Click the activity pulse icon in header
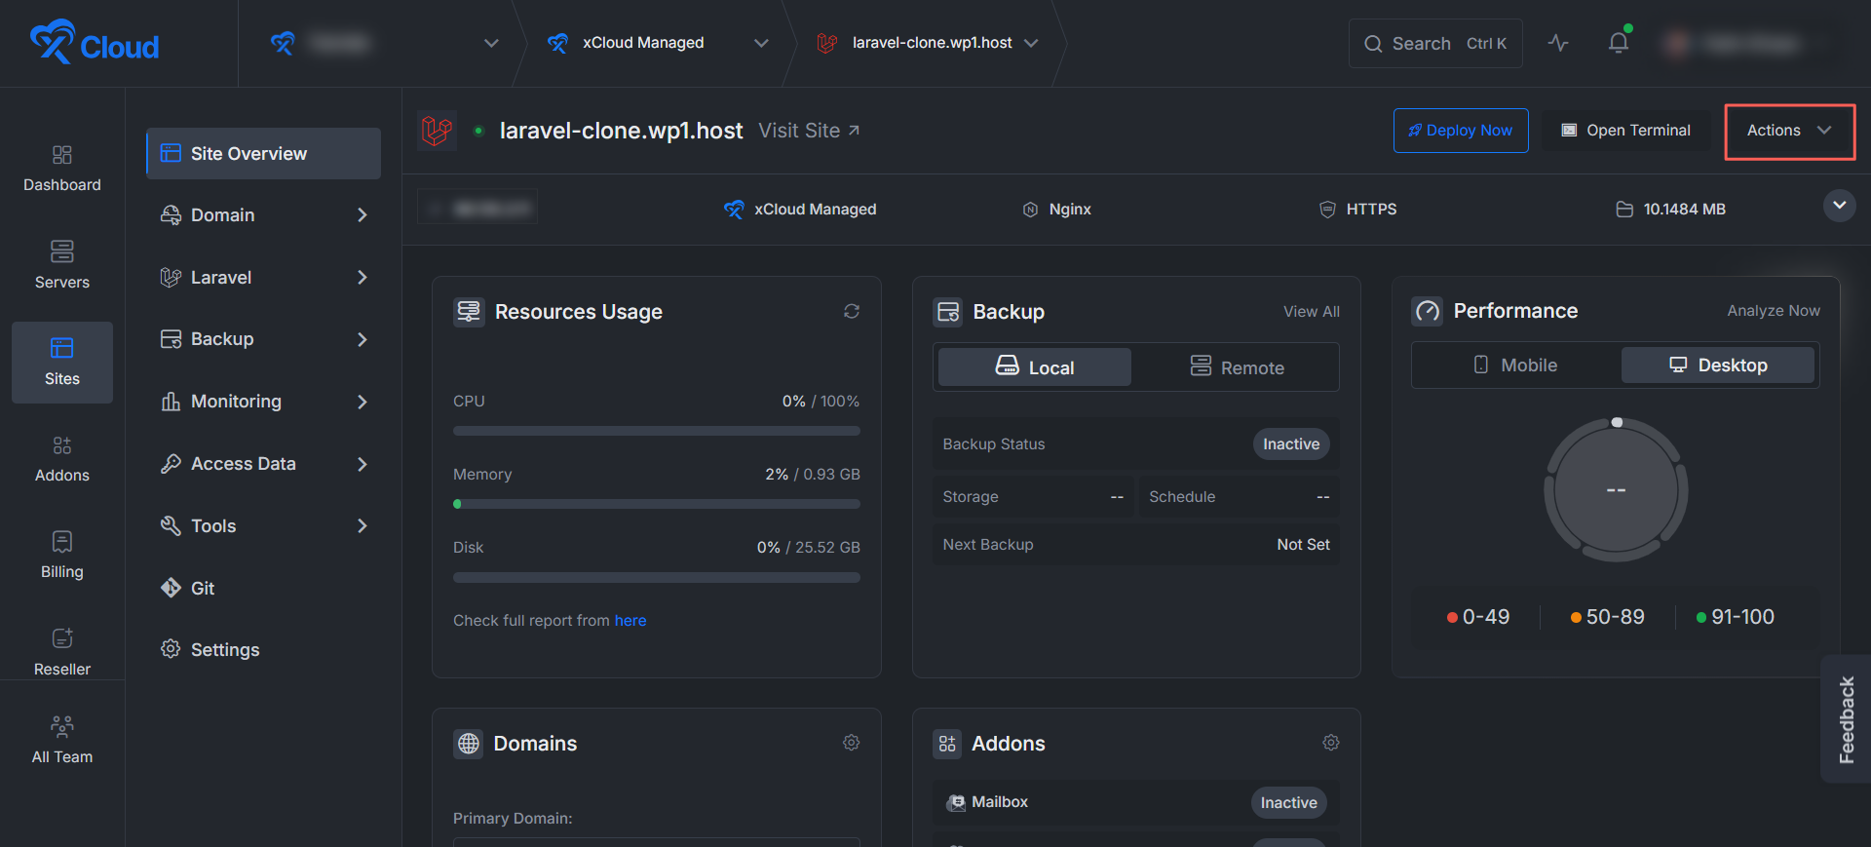 (x=1558, y=43)
